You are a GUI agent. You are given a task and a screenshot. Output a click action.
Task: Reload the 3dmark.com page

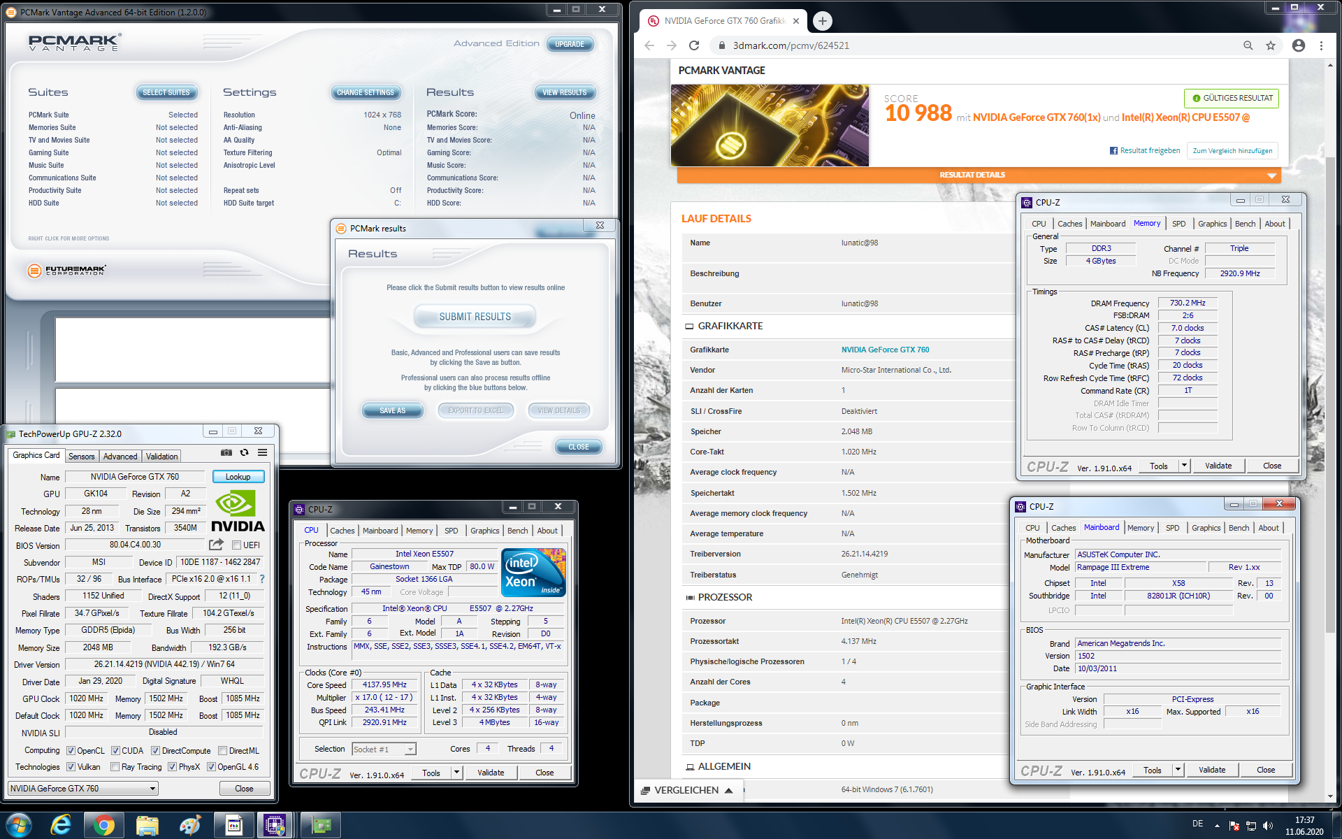coord(694,45)
